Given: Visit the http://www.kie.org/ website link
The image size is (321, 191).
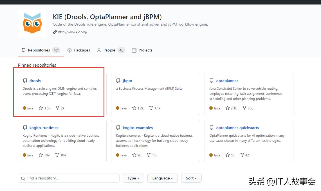Looking at the screenshot, I should pos(73,32).
